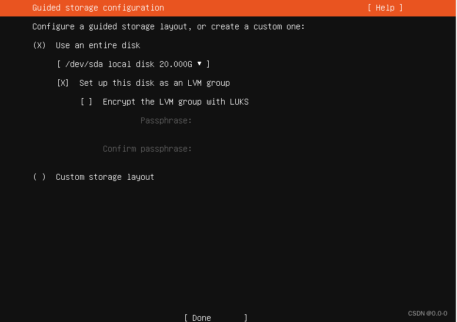The width and height of the screenshot is (457, 322).
Task: Select the Custom storage layout radio button
Action: click(x=39, y=177)
